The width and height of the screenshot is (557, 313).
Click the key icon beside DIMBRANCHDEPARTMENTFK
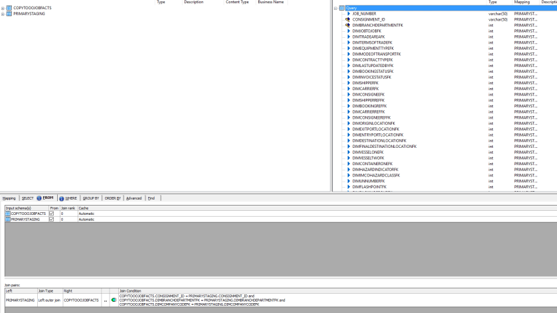click(x=348, y=25)
